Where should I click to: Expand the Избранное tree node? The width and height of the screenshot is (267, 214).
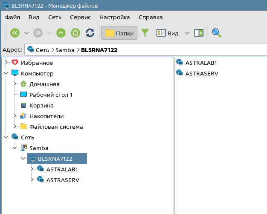(x=6, y=63)
